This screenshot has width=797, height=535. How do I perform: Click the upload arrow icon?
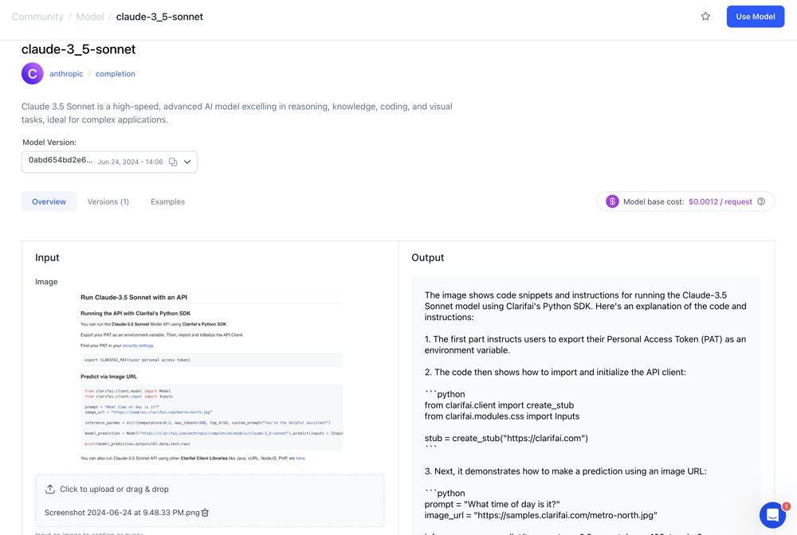point(50,490)
